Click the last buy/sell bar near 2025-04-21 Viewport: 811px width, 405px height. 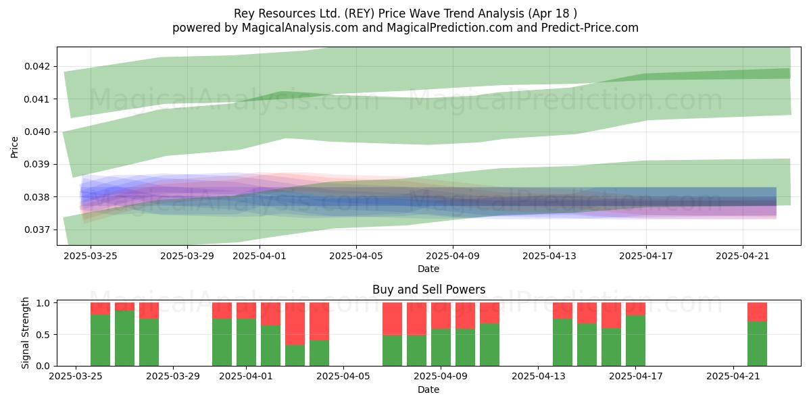[x=757, y=334]
